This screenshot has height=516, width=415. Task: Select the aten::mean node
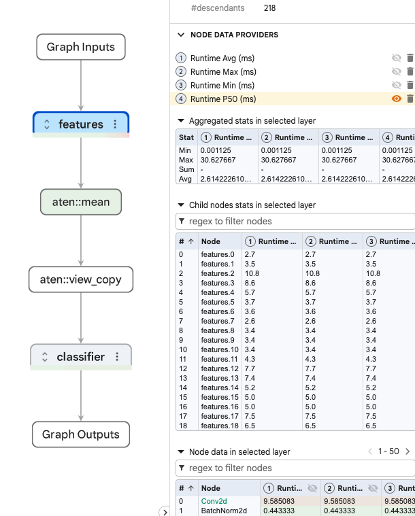tap(81, 202)
